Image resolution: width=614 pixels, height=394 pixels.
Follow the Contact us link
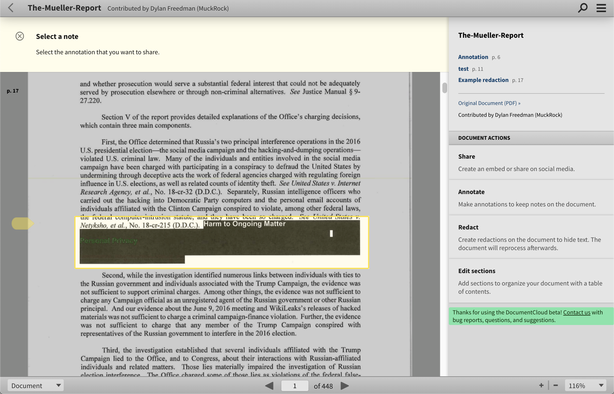point(577,312)
